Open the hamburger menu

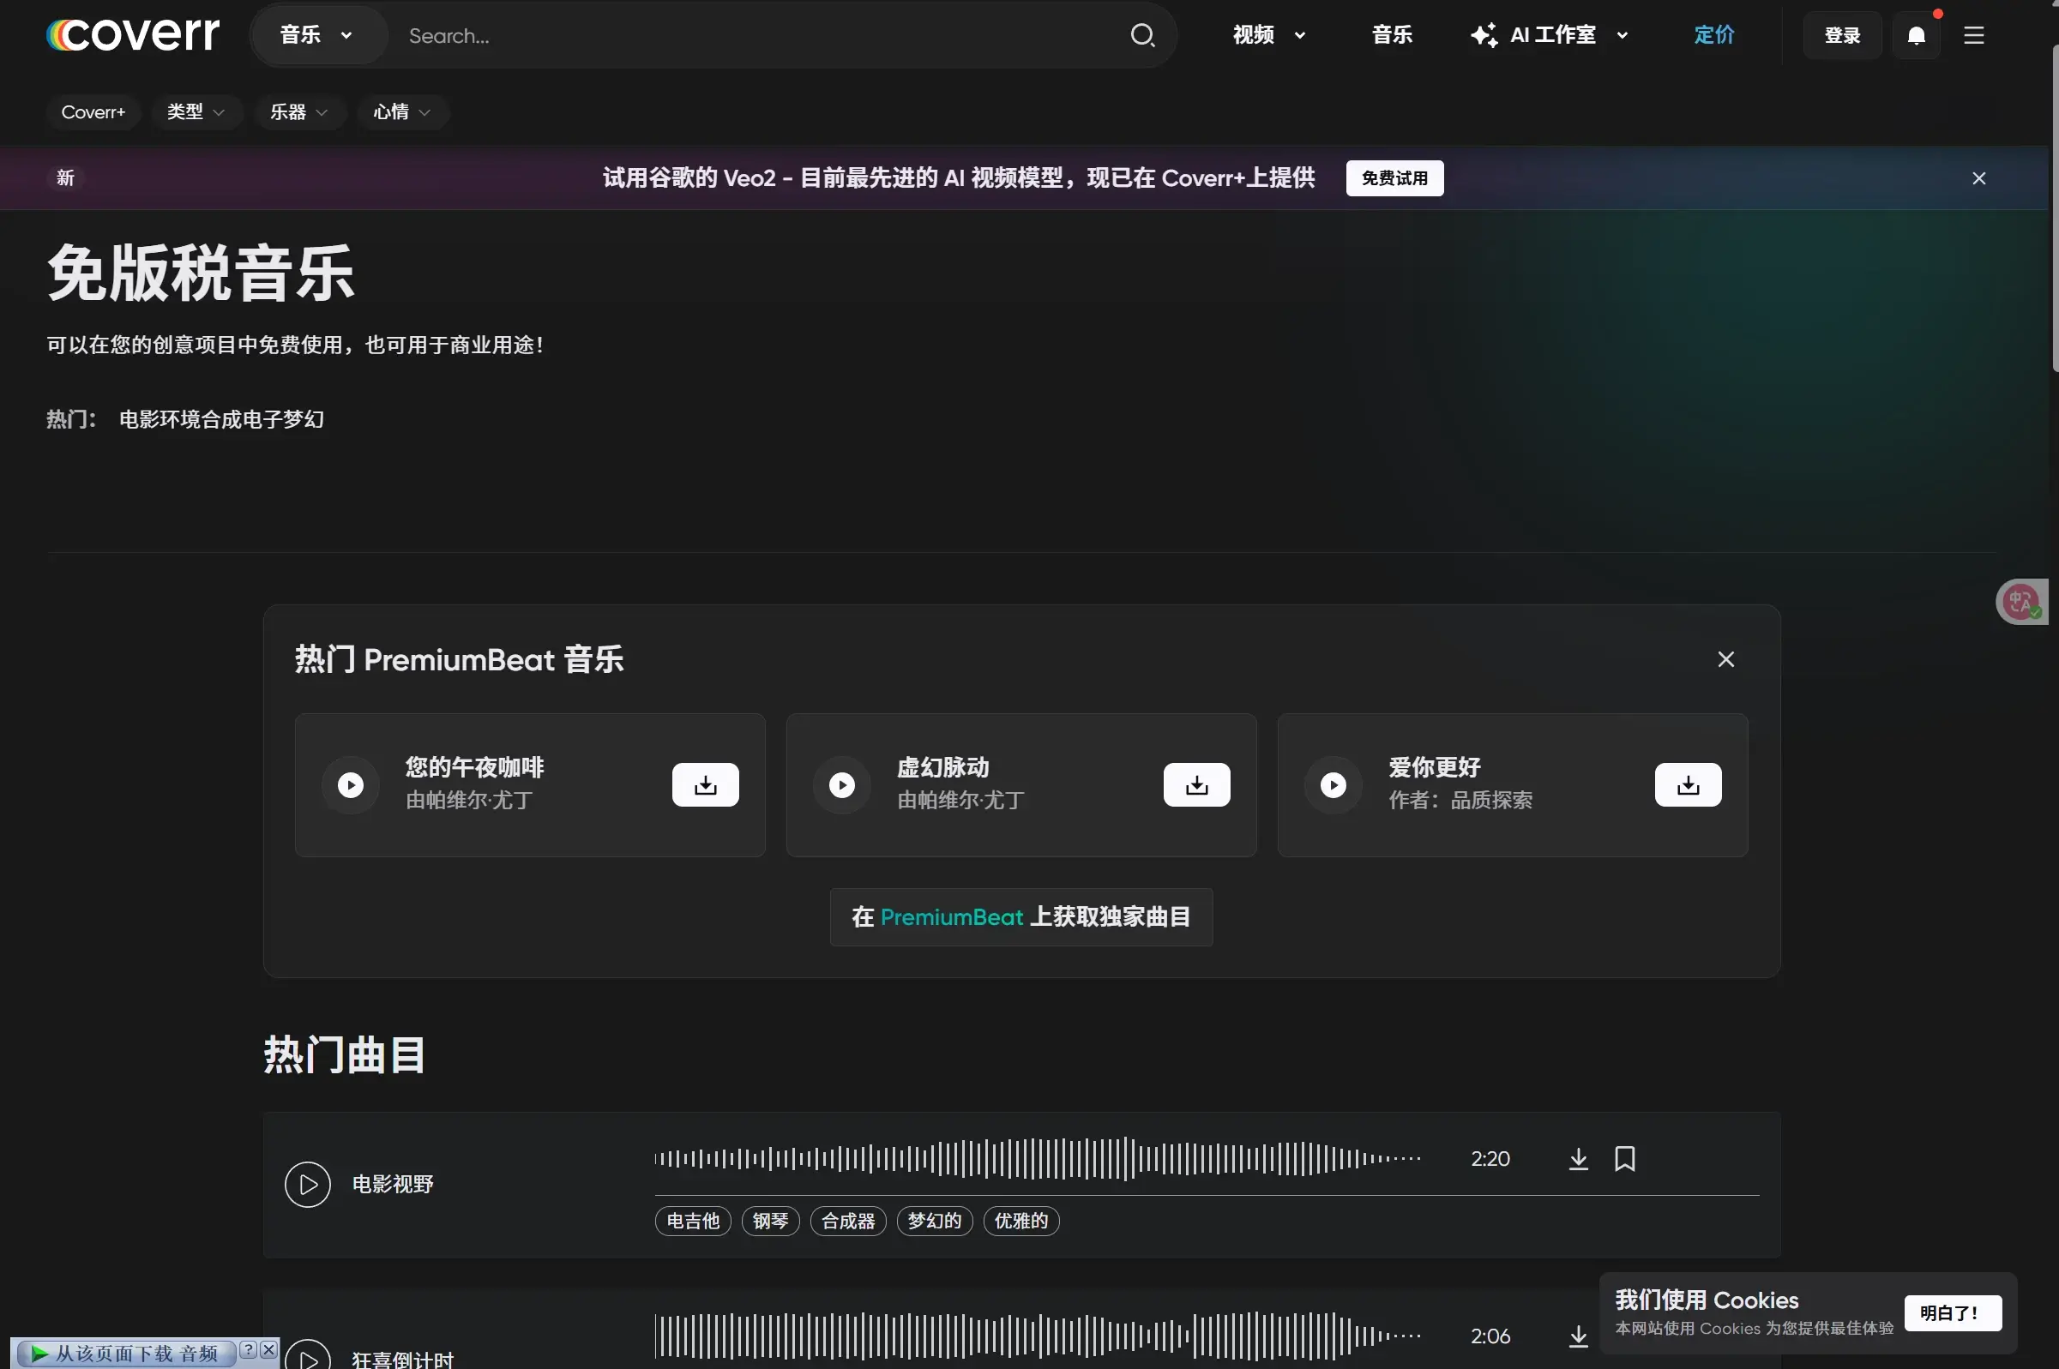[x=1975, y=35]
